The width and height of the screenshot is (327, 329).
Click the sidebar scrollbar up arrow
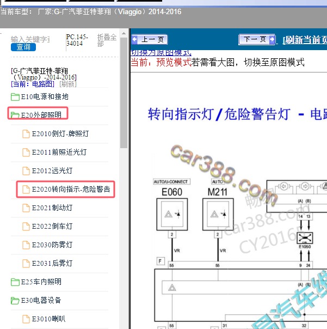coord(124,34)
